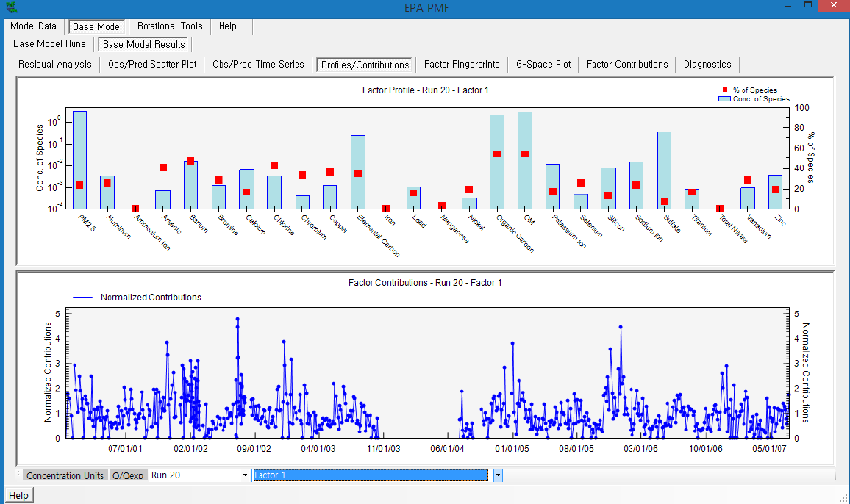This screenshot has width=850, height=504.
Task: Open Diagnostics tab
Action: pyautogui.click(x=707, y=64)
